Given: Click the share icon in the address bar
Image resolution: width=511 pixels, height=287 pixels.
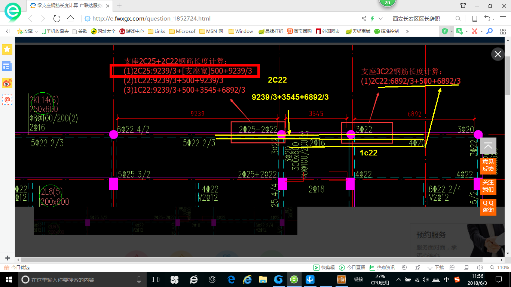Looking at the screenshot, I should pyautogui.click(x=364, y=19).
